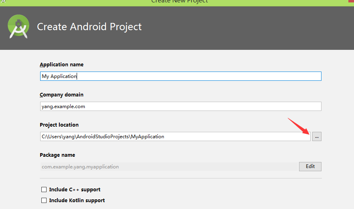Click the Project location path field

pos(175,137)
